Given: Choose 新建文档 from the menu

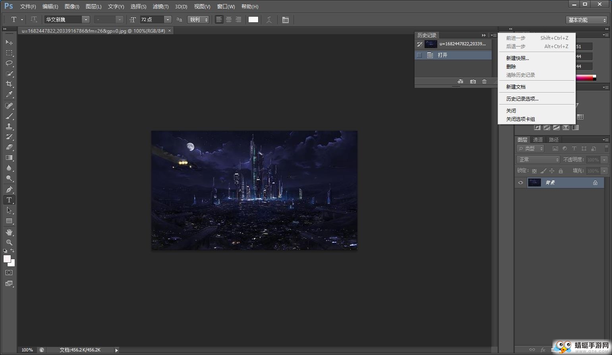Looking at the screenshot, I should pos(515,87).
